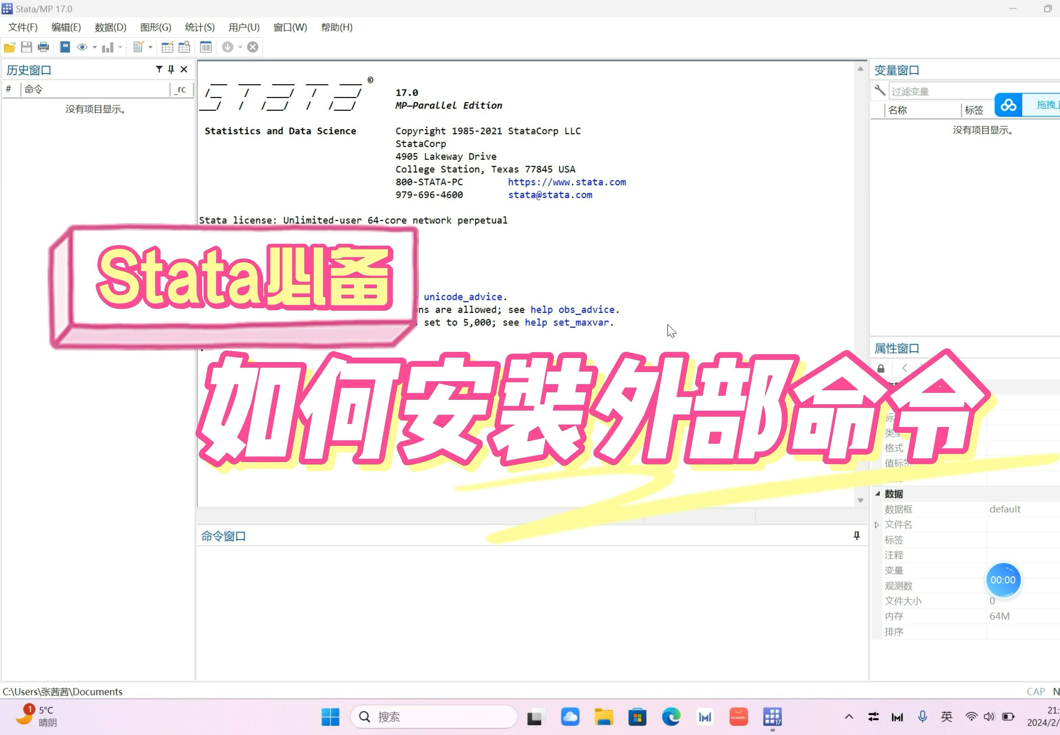Open the Do-file Editor dropdown arrow

tap(150, 47)
